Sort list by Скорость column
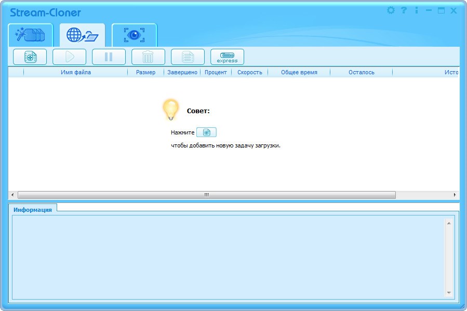Screen dimensions: 467x311 250,72
